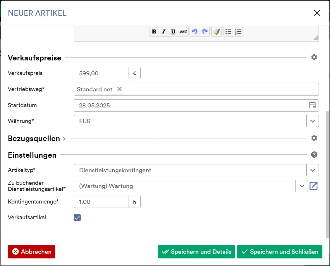This screenshot has height=266, width=330.
Task: Open the Zu buchender Dienstleistungsartikel dropdown
Action: [x=302, y=186]
